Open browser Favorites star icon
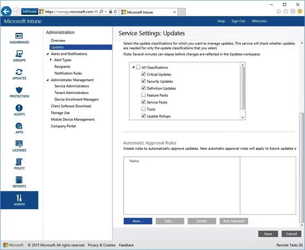This screenshot has width=305, height=250. pyautogui.click(x=286, y=12)
